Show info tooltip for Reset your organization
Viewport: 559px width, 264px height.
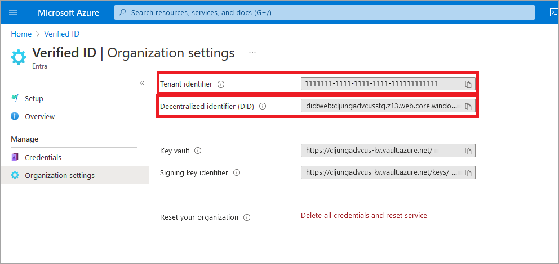247,217
